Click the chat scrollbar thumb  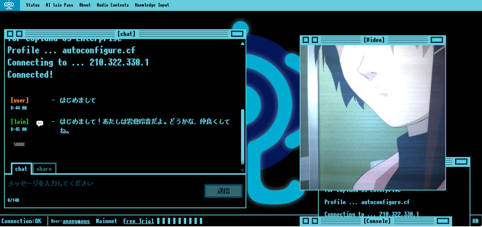click(x=242, y=136)
